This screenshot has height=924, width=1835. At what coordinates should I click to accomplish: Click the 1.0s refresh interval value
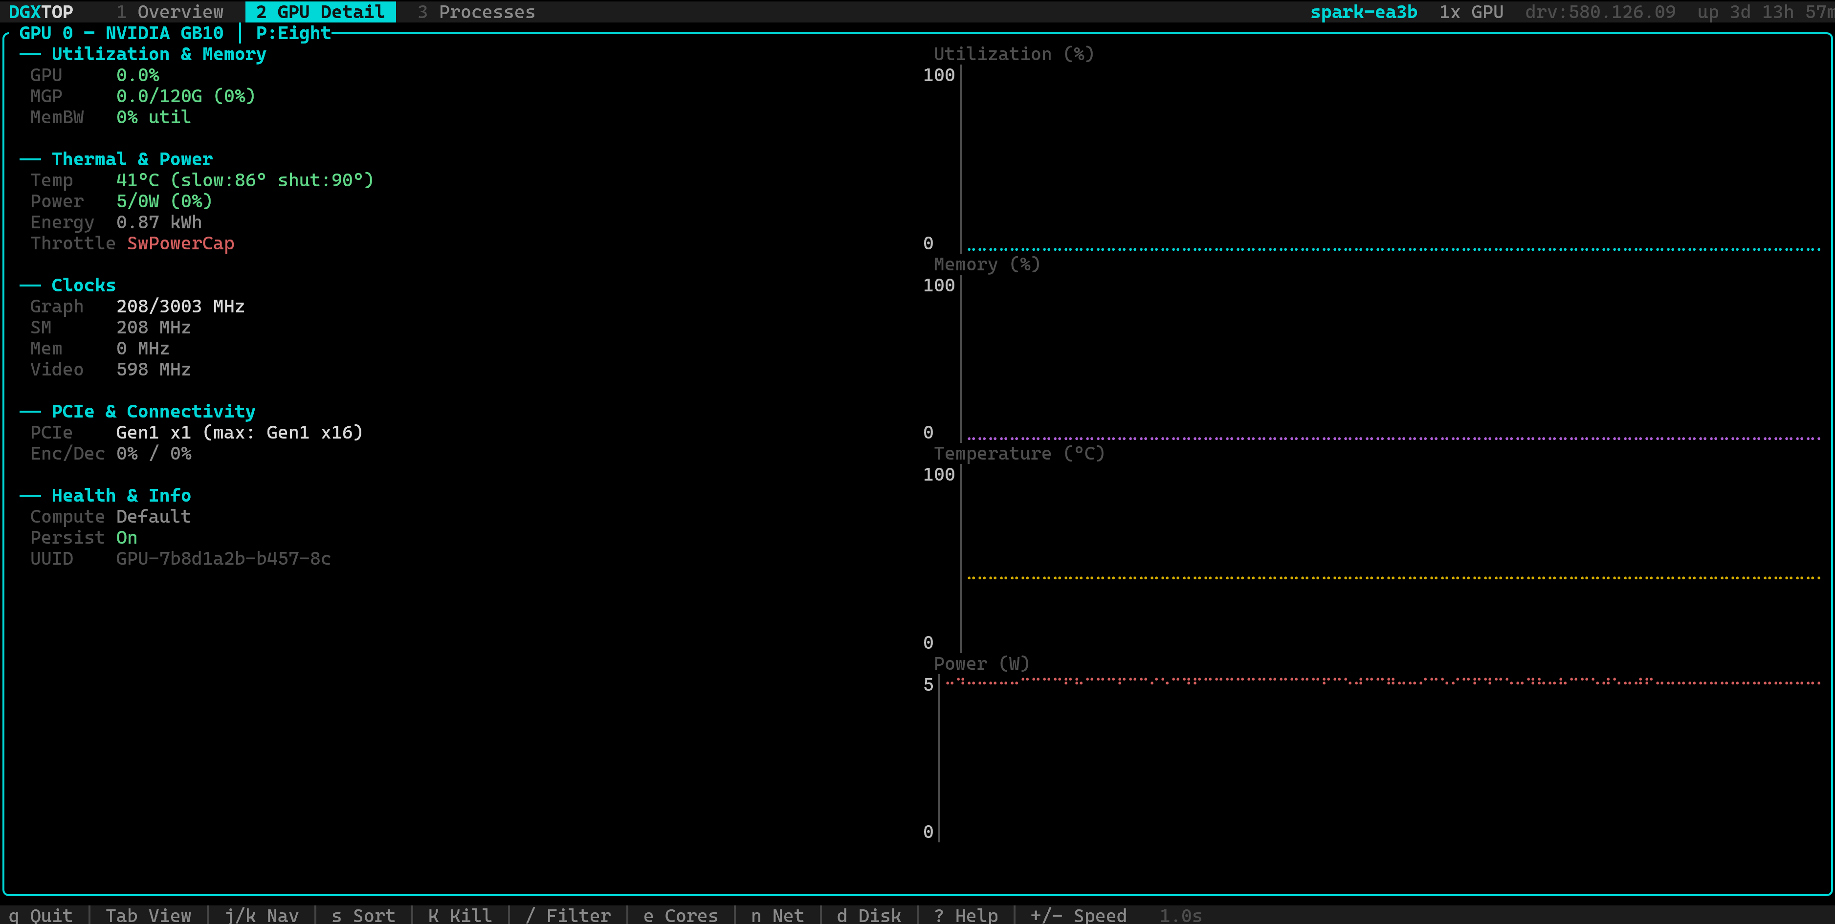tap(1180, 916)
